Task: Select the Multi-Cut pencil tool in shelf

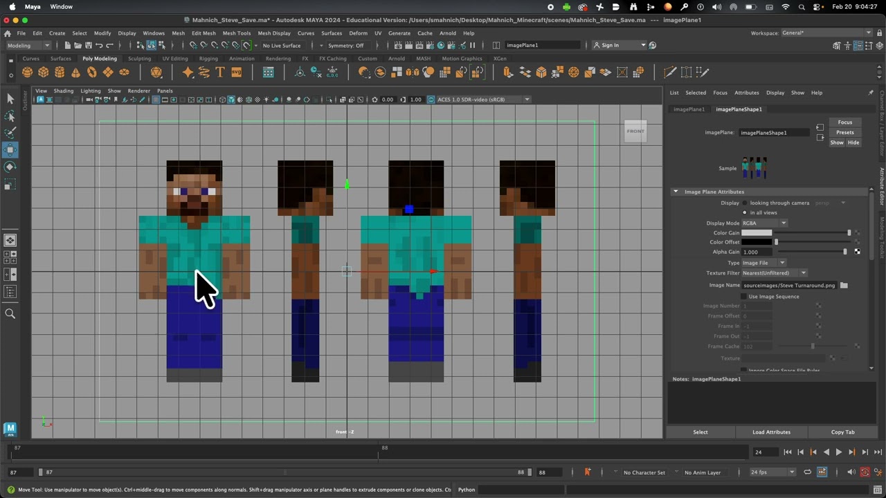Action: (669, 72)
